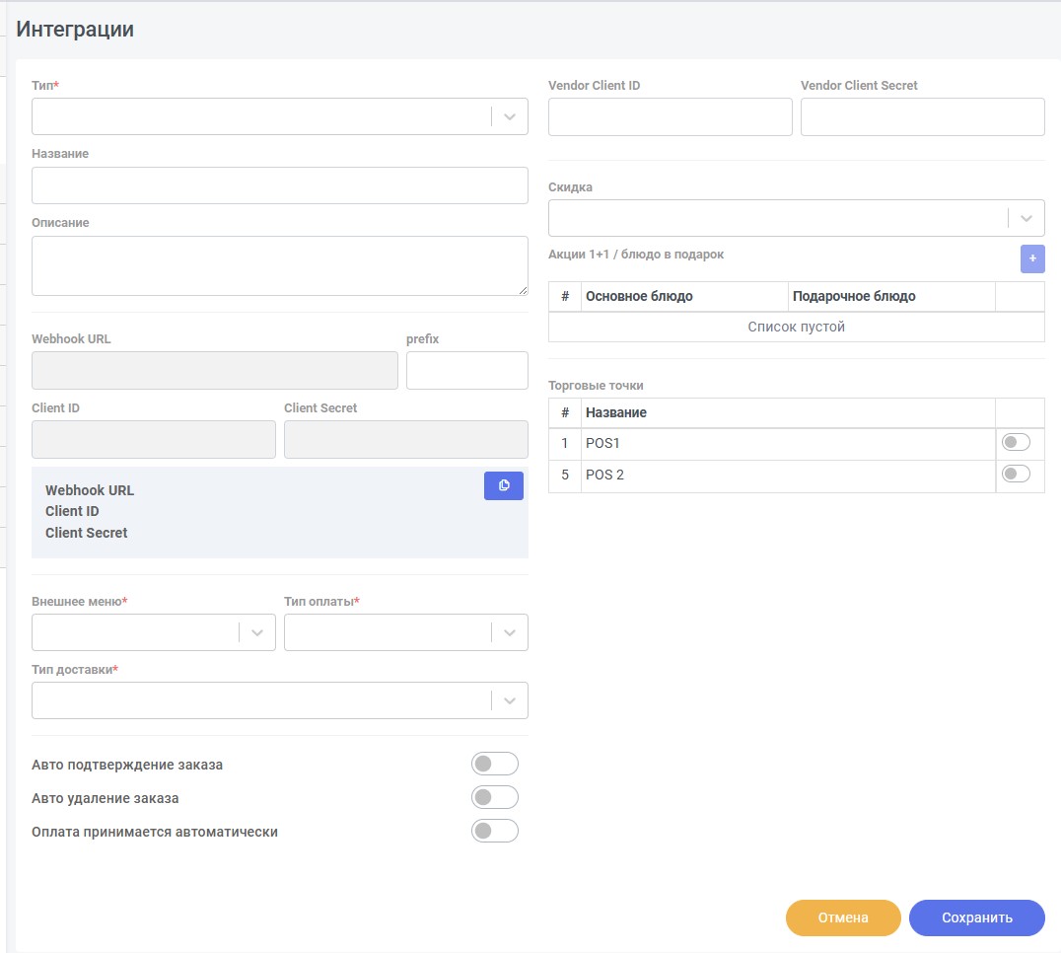Open the Скидка dropdown
The image size is (1061, 953).
tap(797, 218)
